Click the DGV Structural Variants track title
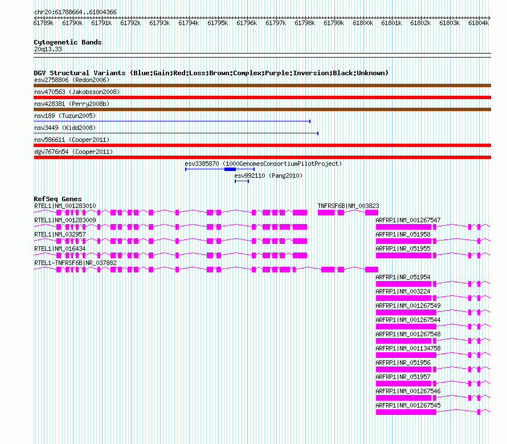Viewport: 507px width, 444px height. (211, 73)
